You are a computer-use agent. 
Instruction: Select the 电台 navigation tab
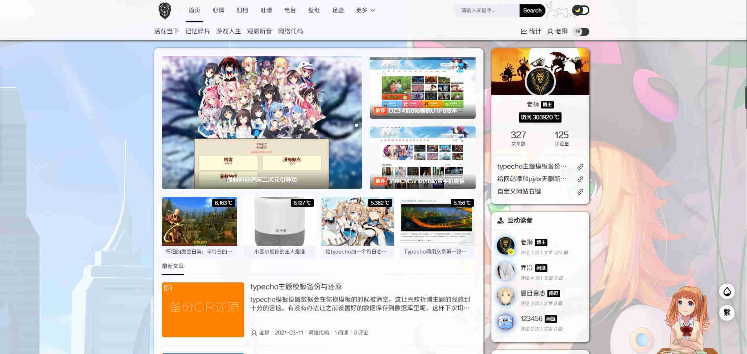tap(290, 11)
